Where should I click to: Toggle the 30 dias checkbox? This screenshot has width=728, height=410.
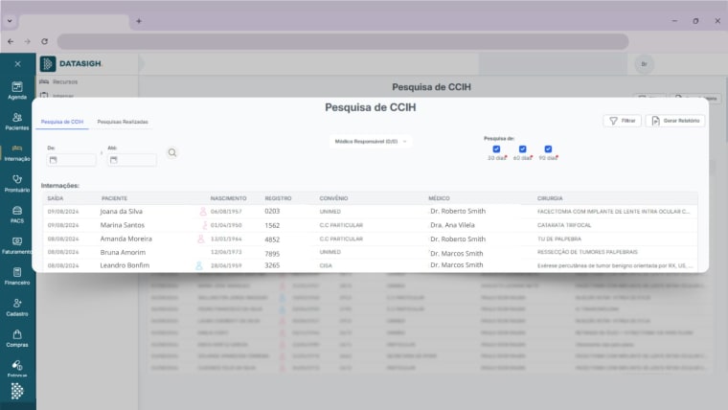[496, 149]
